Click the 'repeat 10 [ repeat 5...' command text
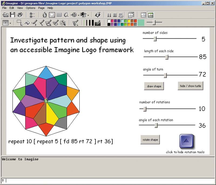The height and width of the screenshot is (185, 216). tap(60, 141)
